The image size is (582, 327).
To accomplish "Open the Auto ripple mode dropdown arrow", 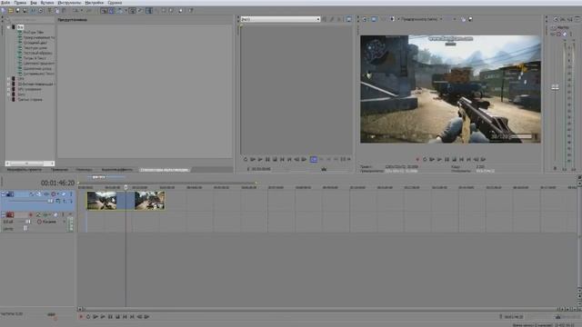I will [125, 11].
